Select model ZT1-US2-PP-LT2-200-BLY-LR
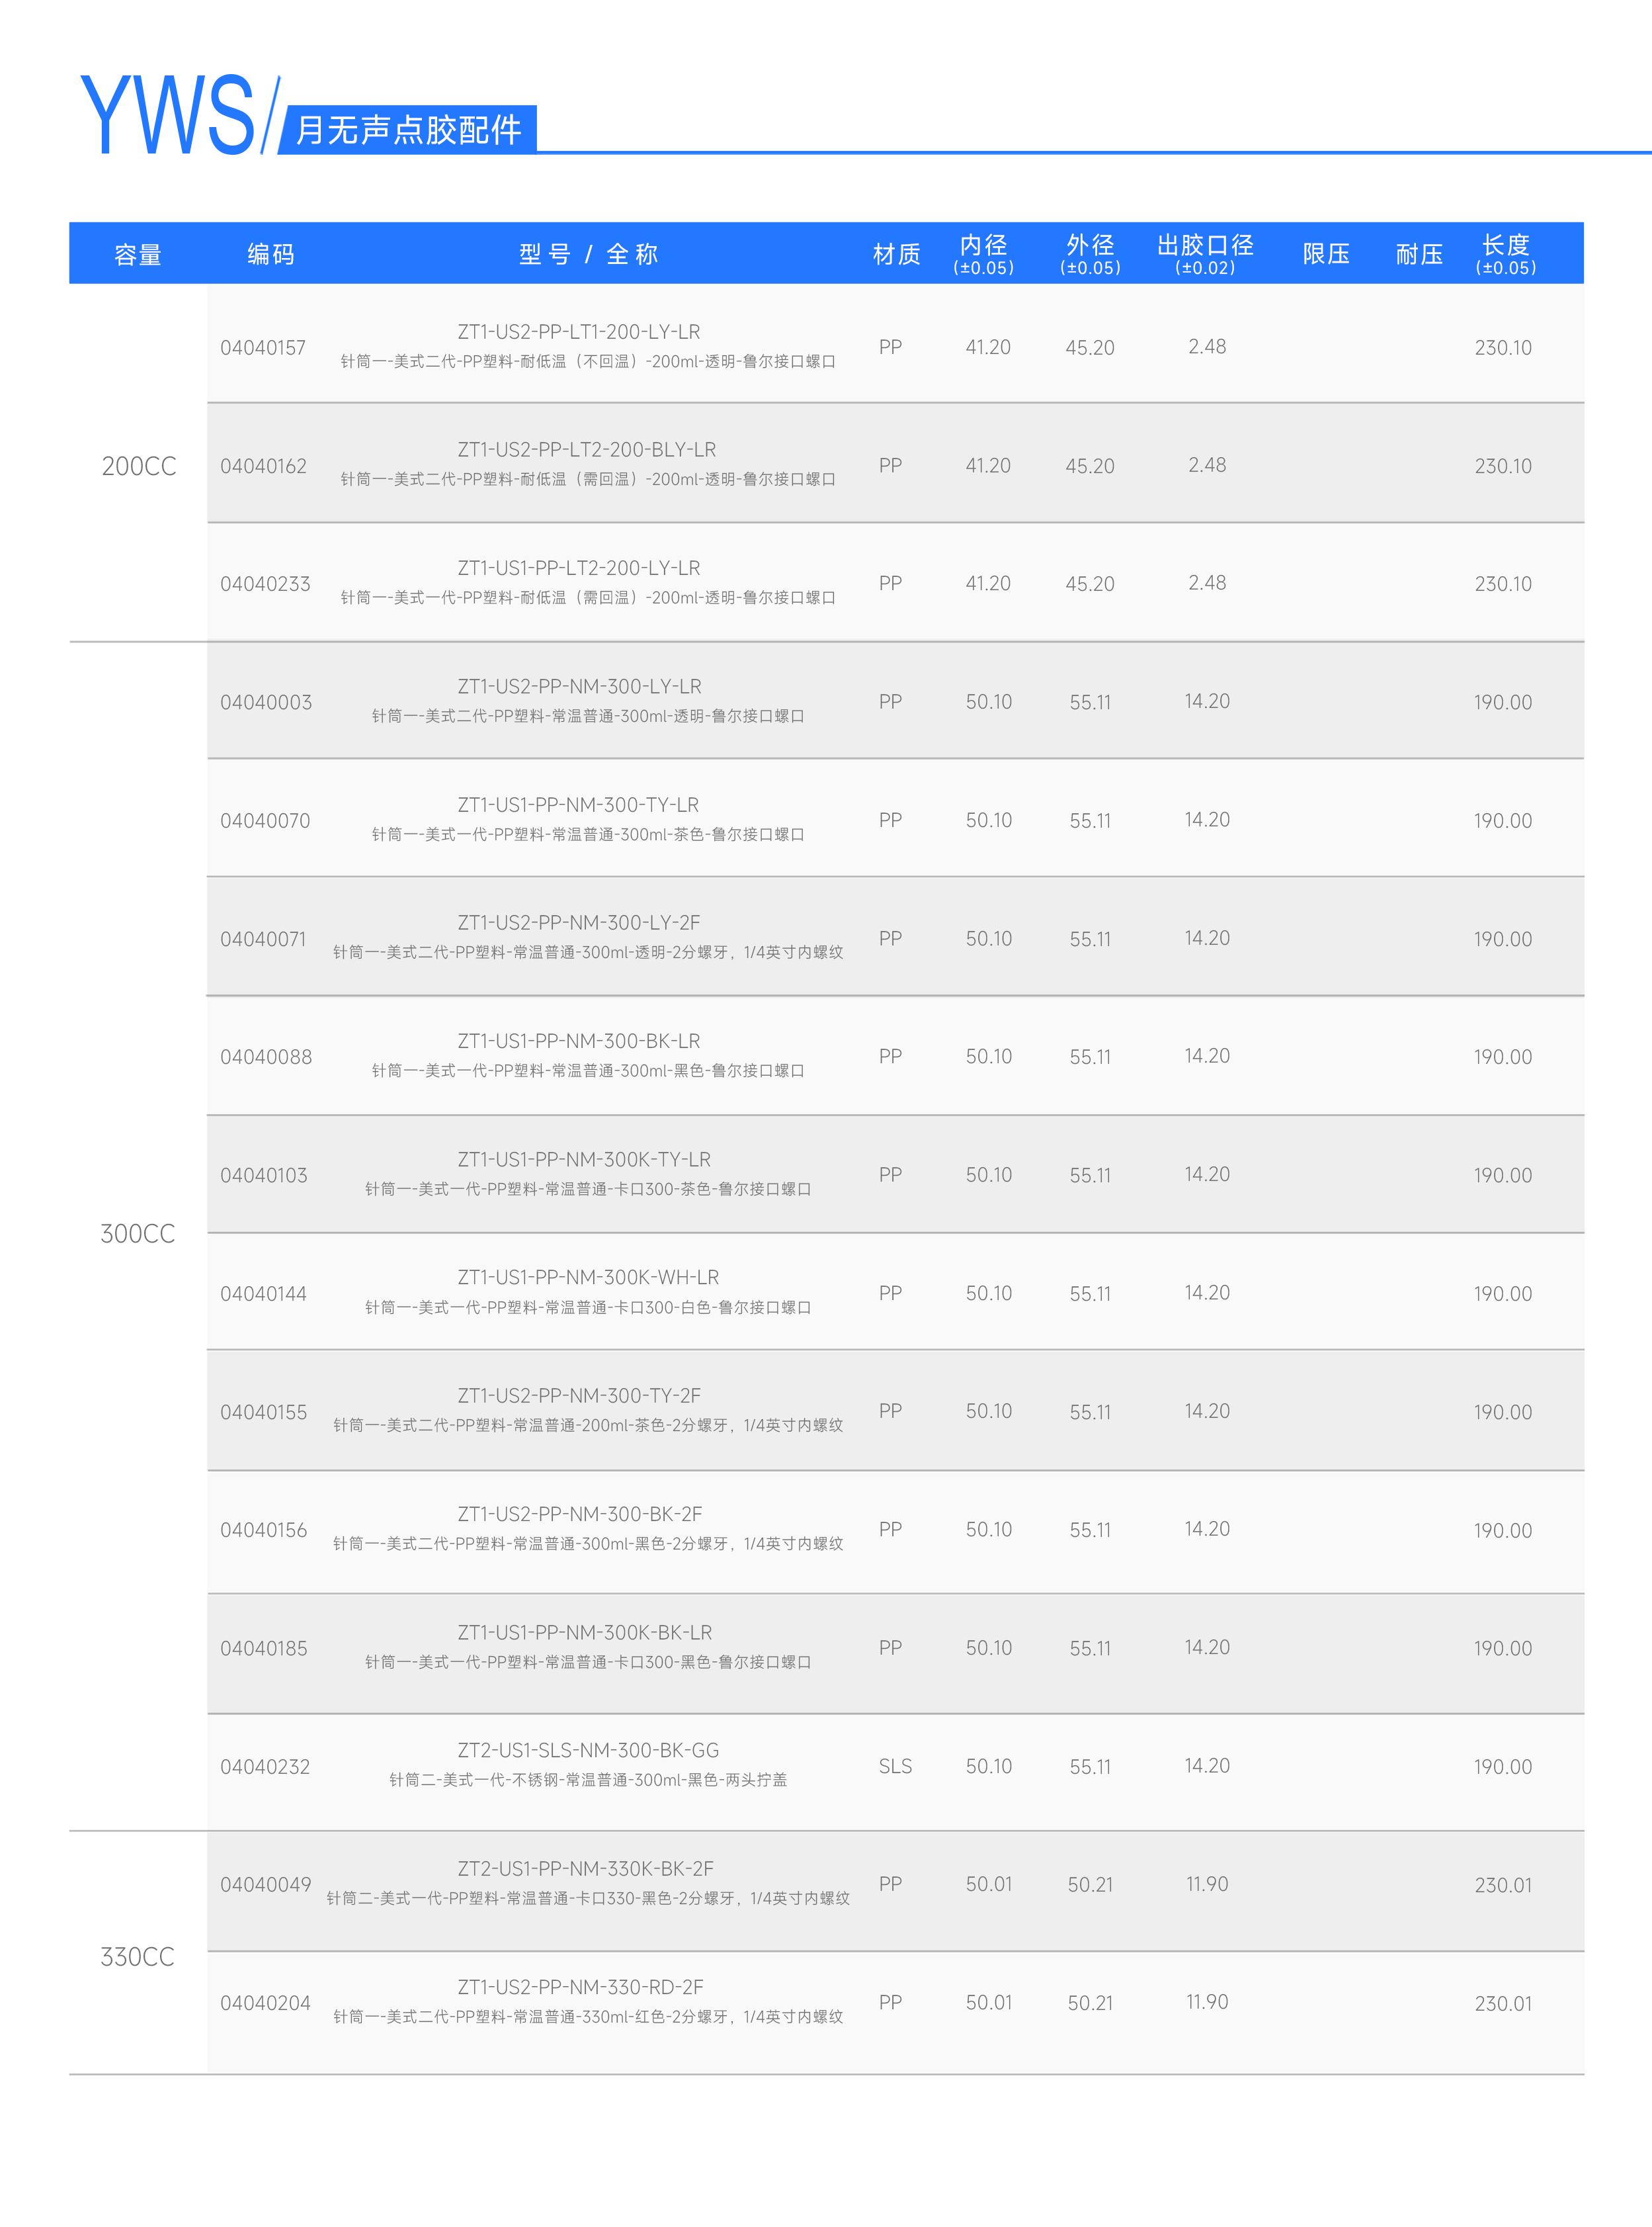 click(587, 450)
